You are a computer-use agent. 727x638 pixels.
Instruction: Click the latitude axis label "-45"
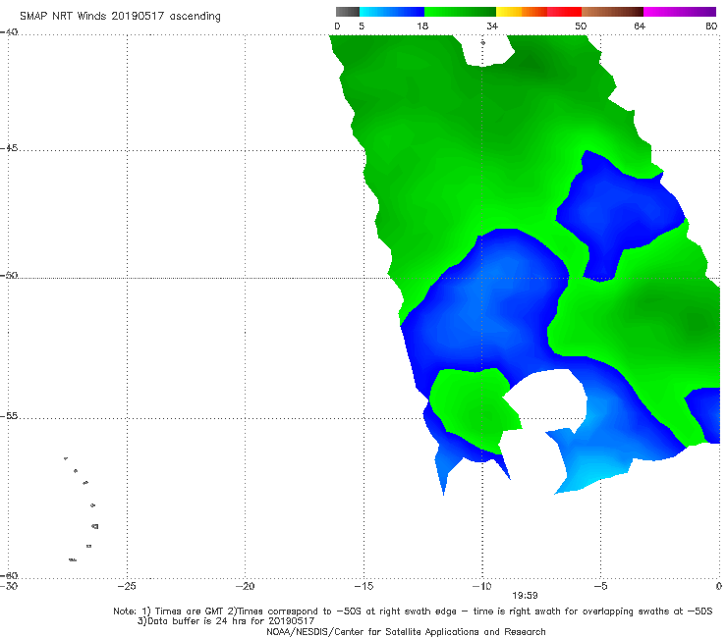tap(9, 148)
